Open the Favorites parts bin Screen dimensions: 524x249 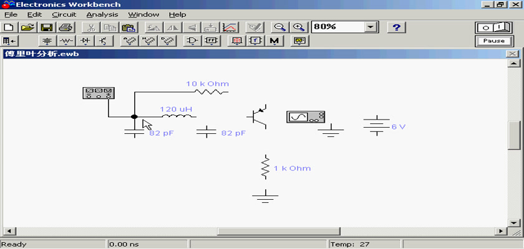pos(9,41)
